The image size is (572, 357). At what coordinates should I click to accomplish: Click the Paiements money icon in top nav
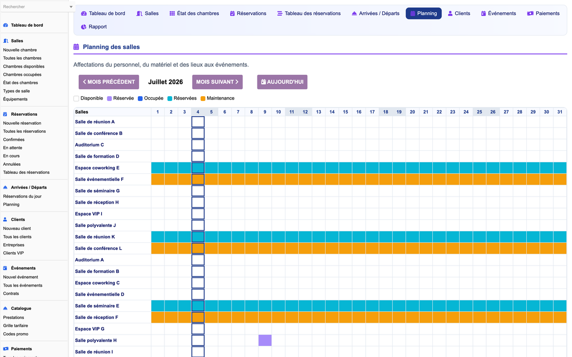pyautogui.click(x=530, y=13)
